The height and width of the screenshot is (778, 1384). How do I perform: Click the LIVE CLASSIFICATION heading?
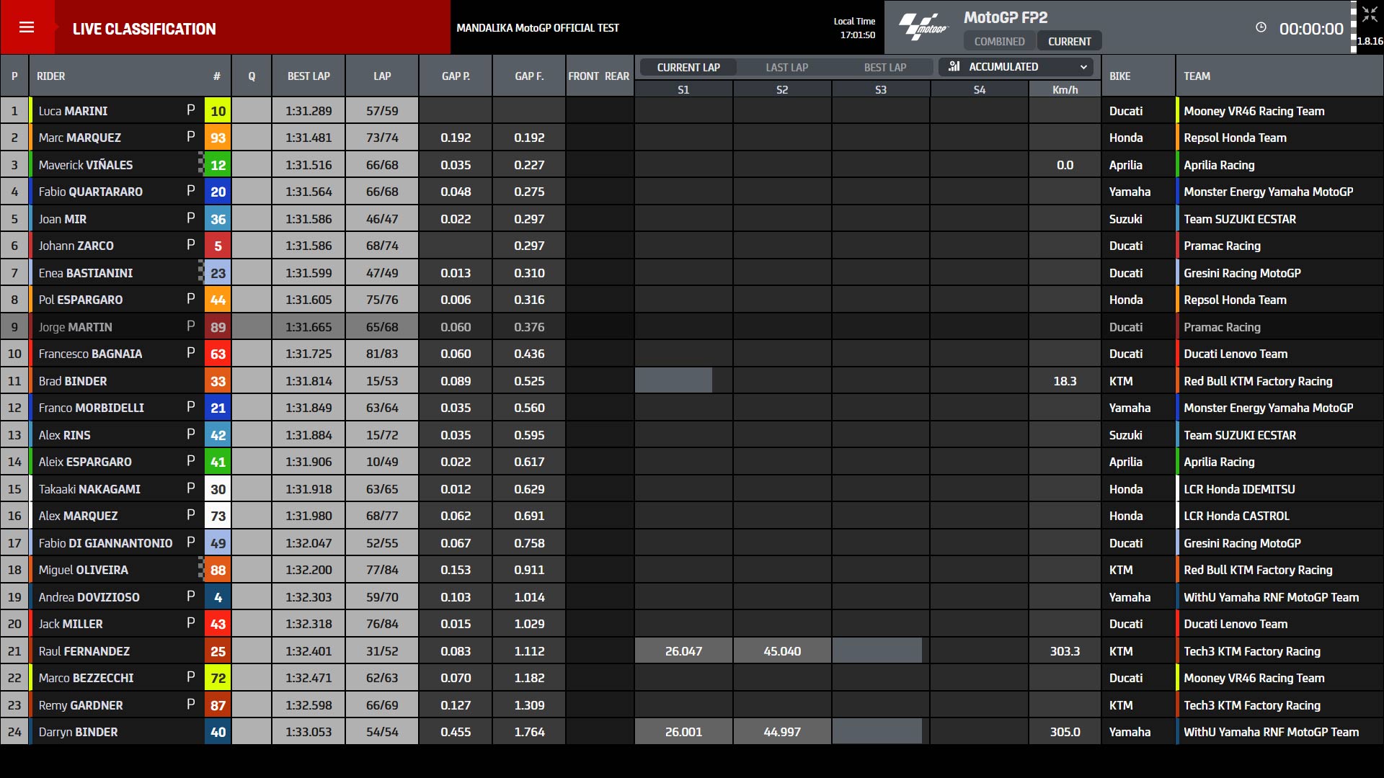(144, 29)
